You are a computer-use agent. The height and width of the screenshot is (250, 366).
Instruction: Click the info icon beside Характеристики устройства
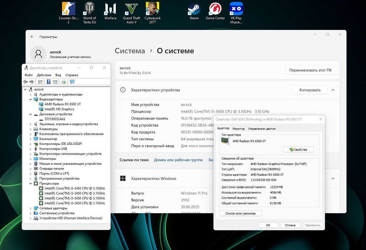[x=123, y=90]
